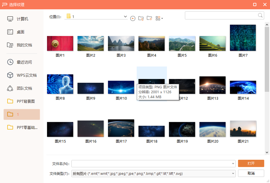Viewport: 270px width, 183px height.
Task: Select 图片7 digital matrix thumbnail
Action: [243, 38]
